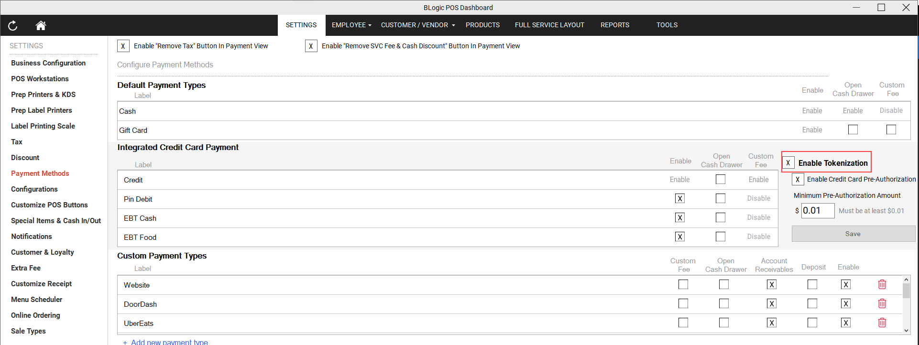Open the CUSTOMER / VENDOR dropdown
Image resolution: width=919 pixels, height=345 pixels.
(x=417, y=25)
